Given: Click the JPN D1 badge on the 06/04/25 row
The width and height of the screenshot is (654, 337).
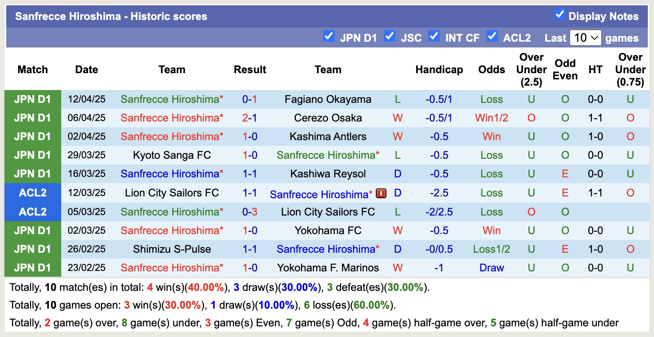Looking at the screenshot, I should pos(32,118).
